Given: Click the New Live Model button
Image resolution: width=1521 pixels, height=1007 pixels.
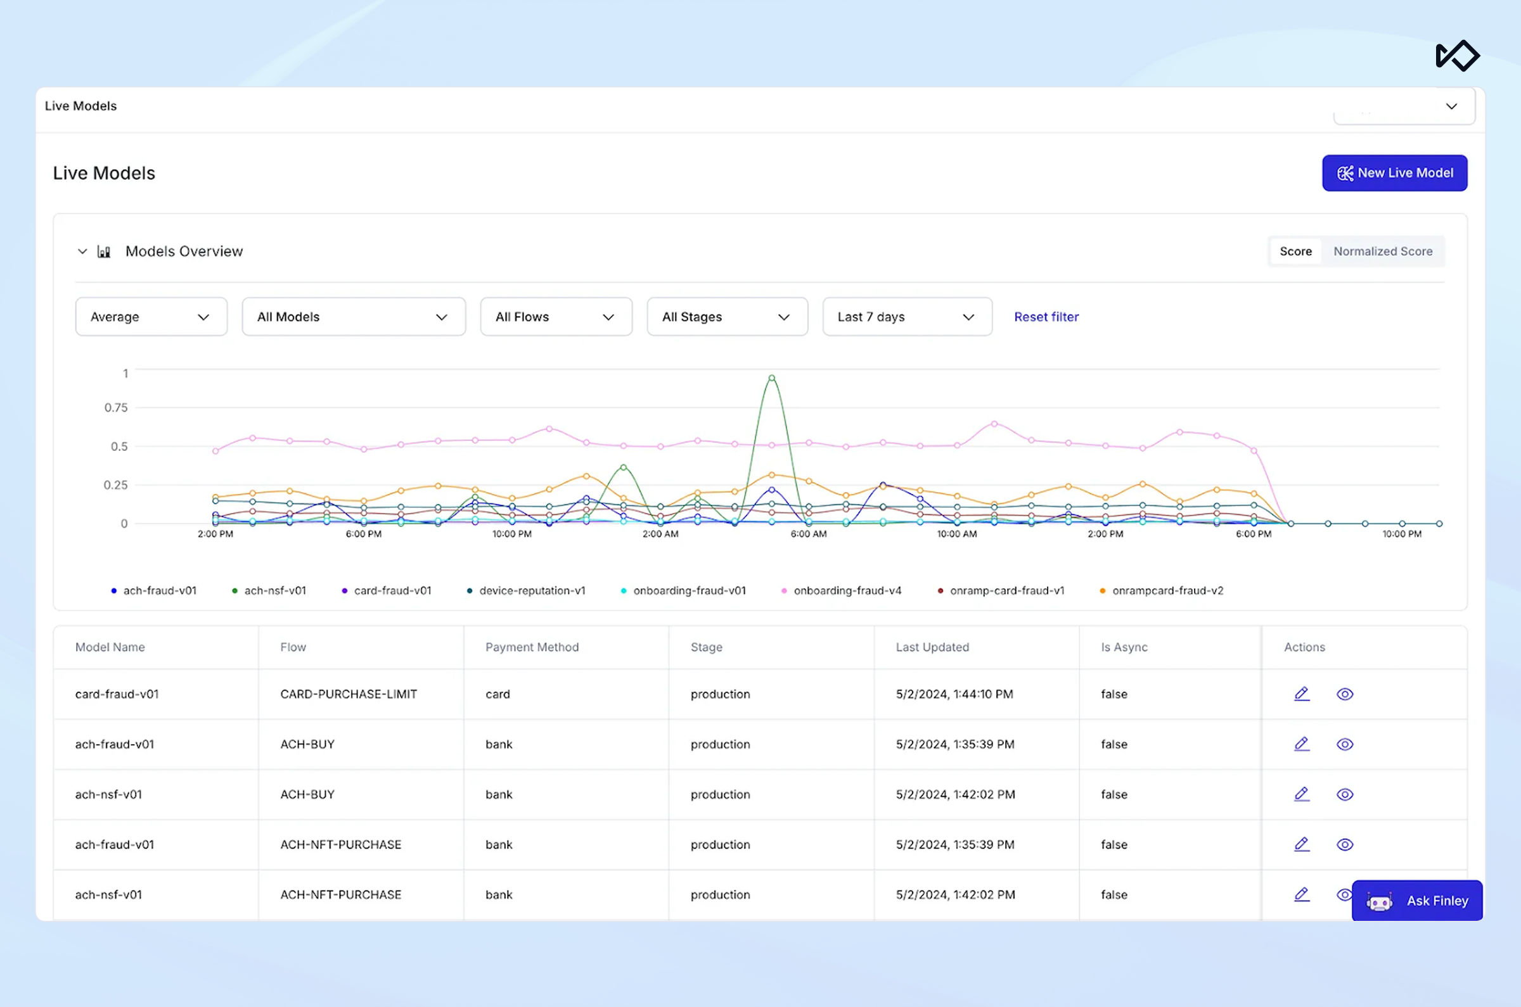Looking at the screenshot, I should (1394, 173).
